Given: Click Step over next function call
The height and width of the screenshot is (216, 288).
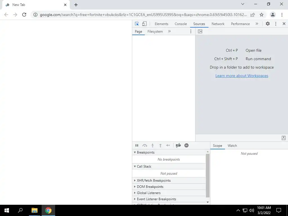Looking at the screenshot, I should (145, 145).
